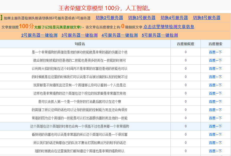Viewport: 231px width, 156px height.
Task: Select the 切换4号服务器 link
Action: (x=174, y=18)
